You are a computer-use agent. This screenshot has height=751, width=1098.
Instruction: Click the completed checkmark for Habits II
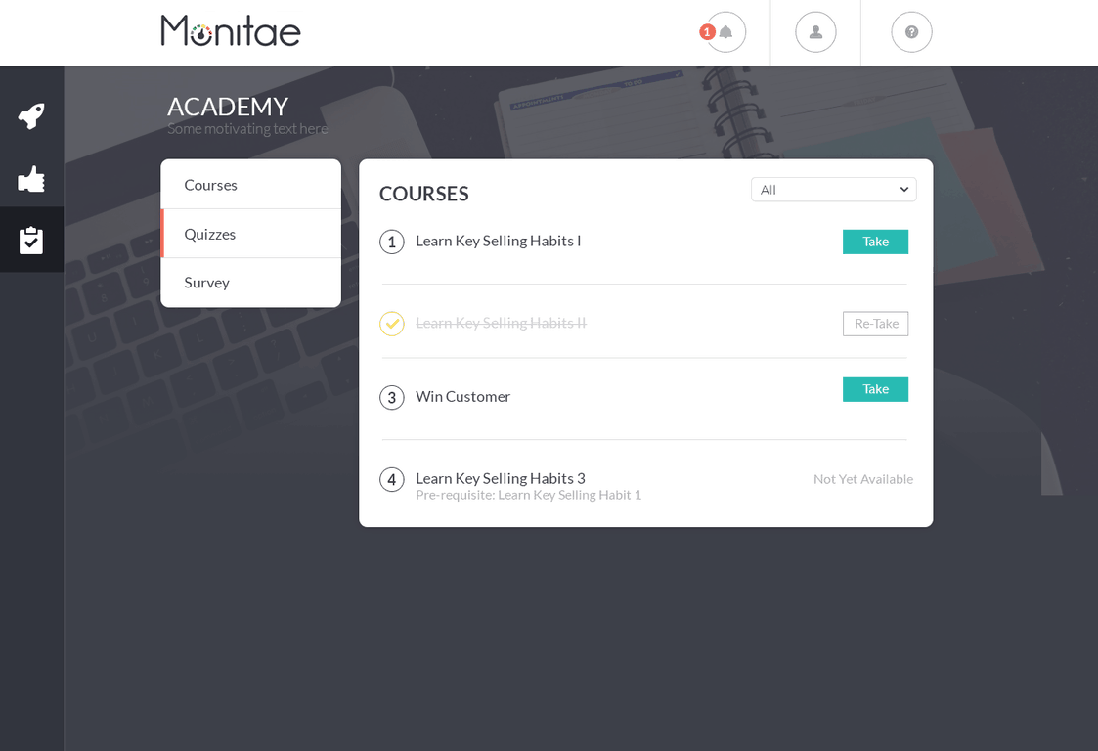click(392, 324)
